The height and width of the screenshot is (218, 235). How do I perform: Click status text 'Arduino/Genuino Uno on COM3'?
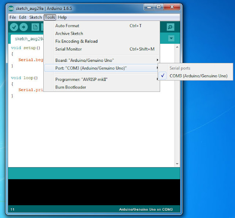click(146, 210)
